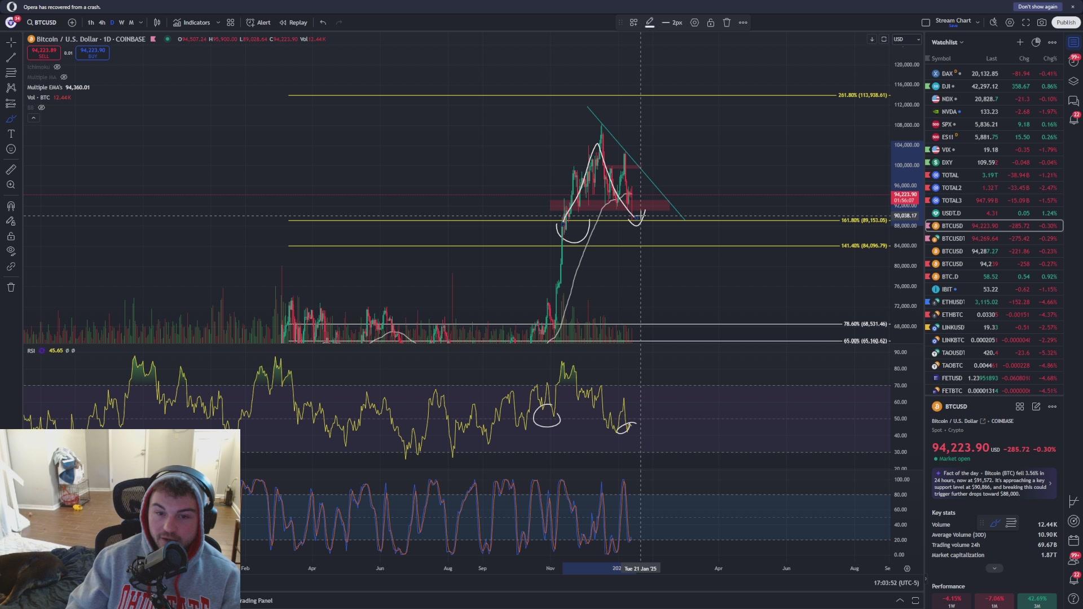
Task: Take a chart snapshot with camera icon
Action: tap(1042, 23)
